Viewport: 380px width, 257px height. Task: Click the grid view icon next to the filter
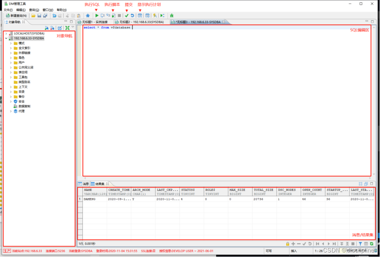click(x=366, y=244)
